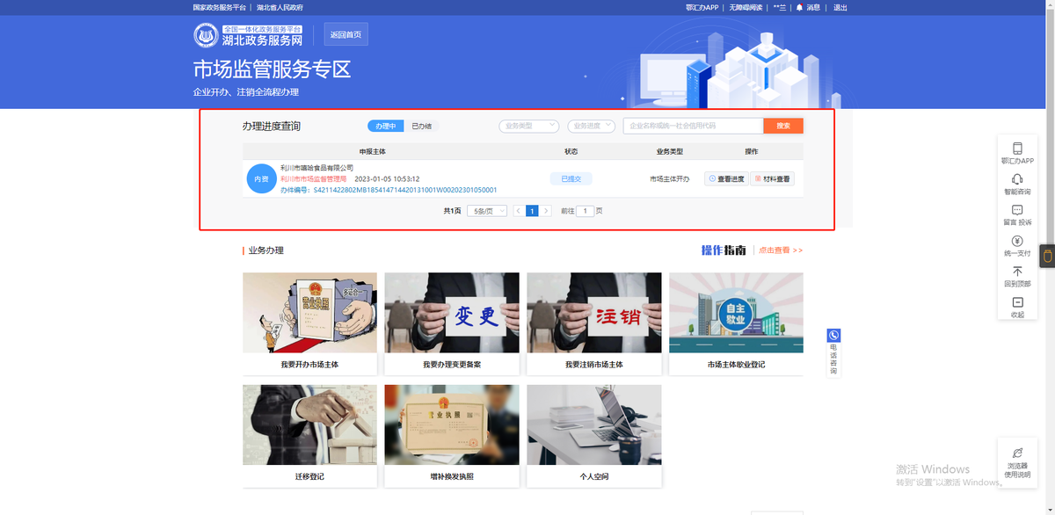Image resolution: width=1055 pixels, height=515 pixels.
Task: Focus the 企业名称 search input field
Action: 692,126
